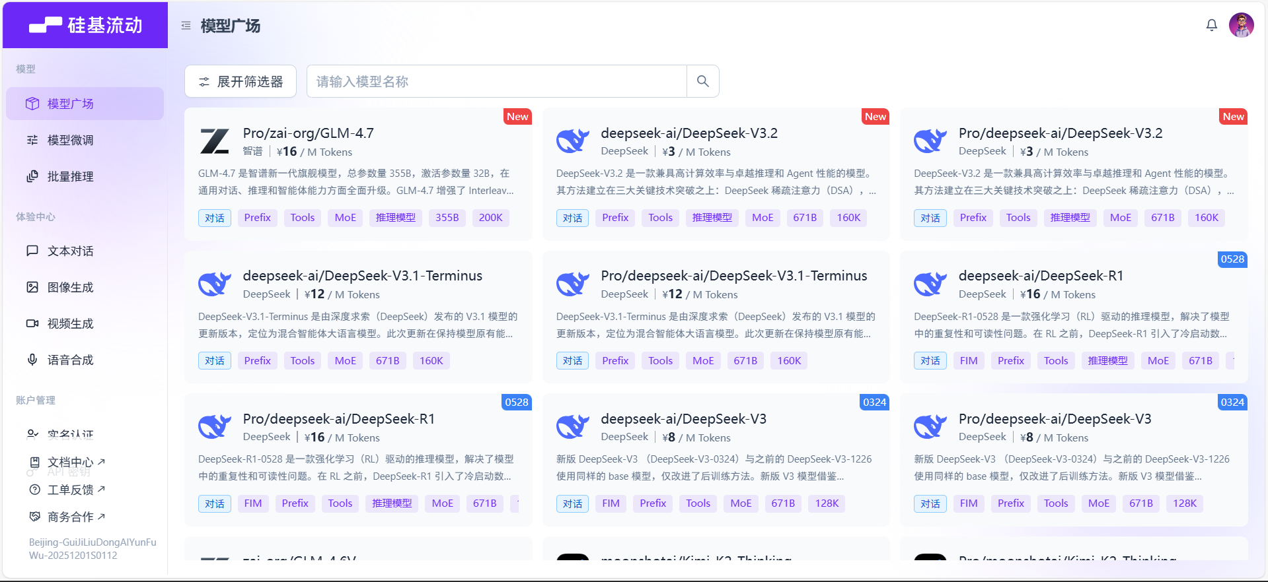Open 商务合作 external link
1268x582 pixels.
76,517
